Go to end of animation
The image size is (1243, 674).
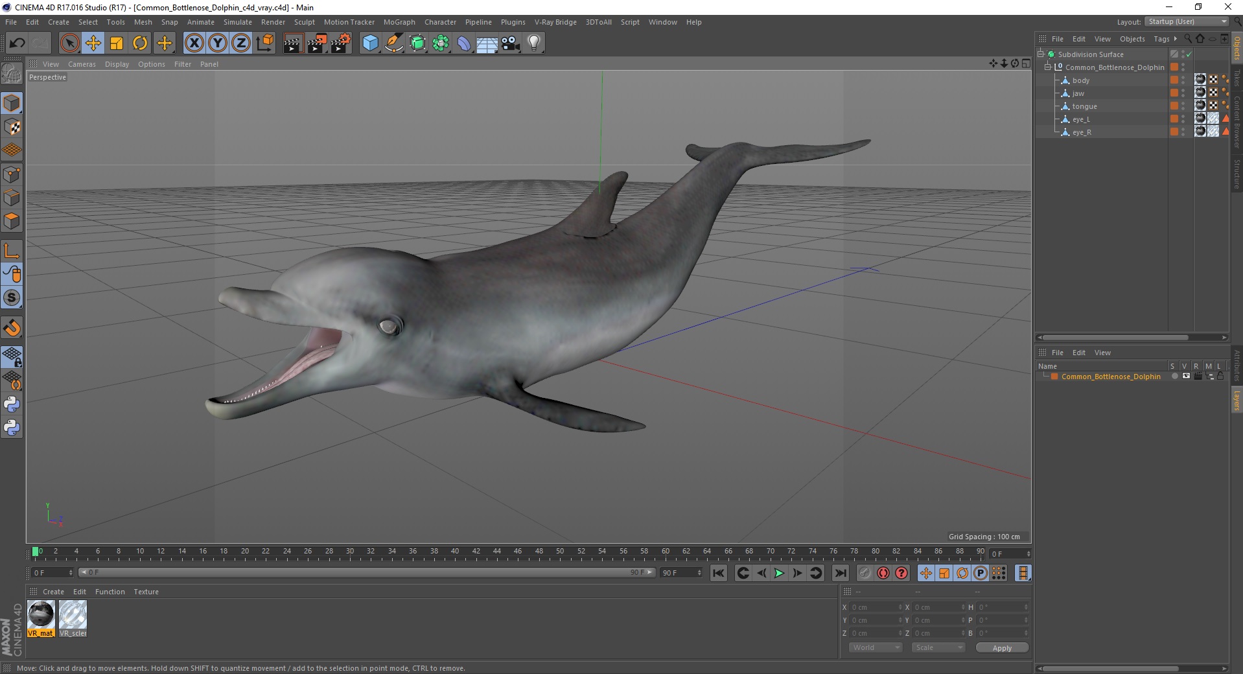tap(840, 573)
